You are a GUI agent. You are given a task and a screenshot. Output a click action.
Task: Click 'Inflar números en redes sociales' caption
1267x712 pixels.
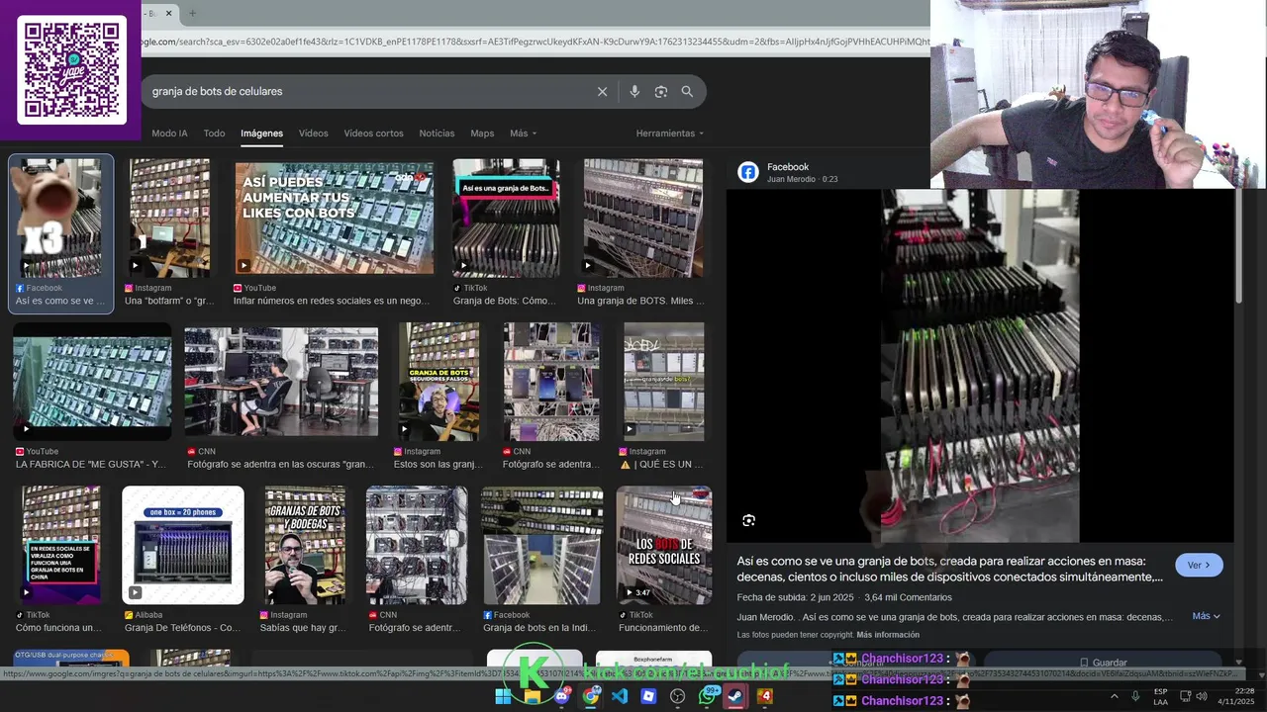coord(332,301)
